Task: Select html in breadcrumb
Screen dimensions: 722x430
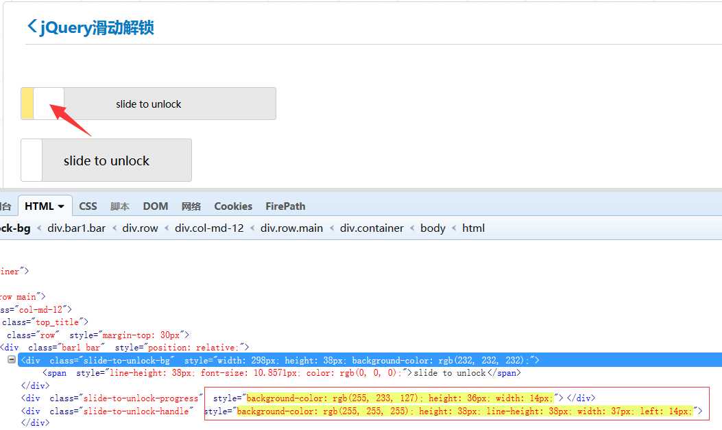Action: tap(473, 228)
